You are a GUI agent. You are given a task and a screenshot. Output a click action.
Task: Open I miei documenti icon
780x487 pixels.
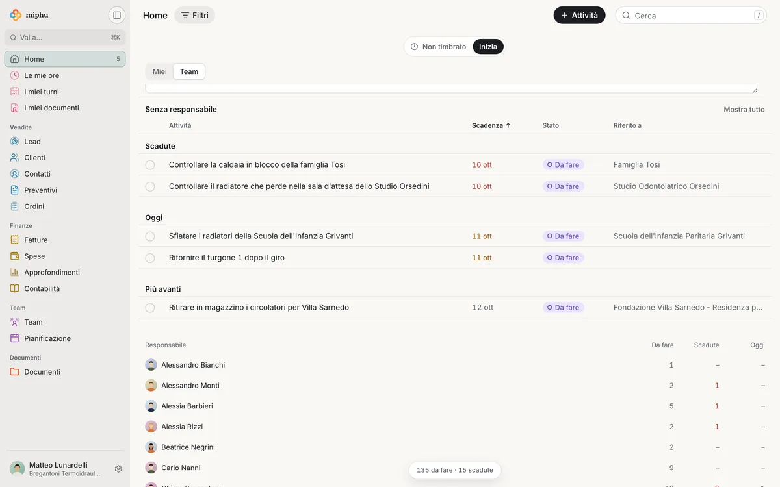click(14, 108)
